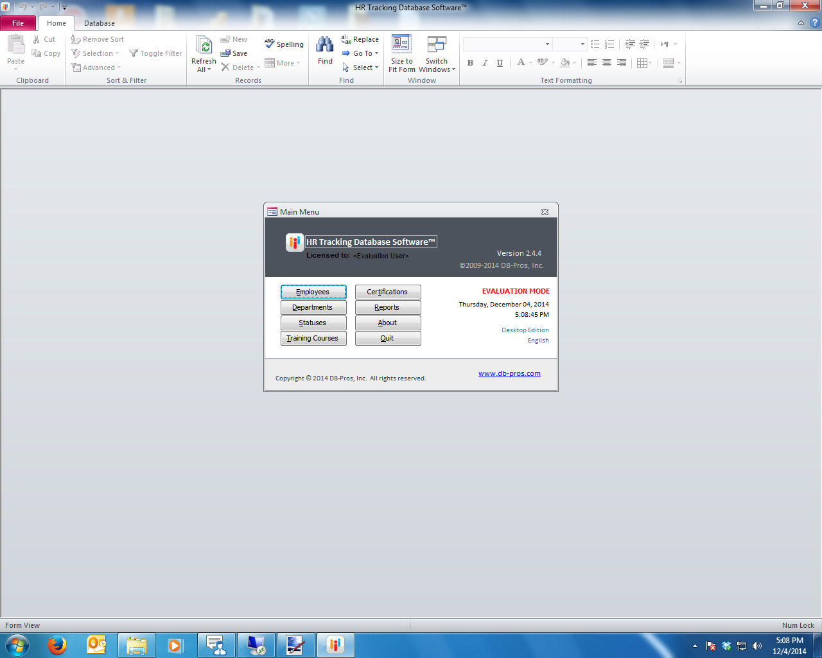Screen dimensions: 822x658
Task: Open the Windows Start menu
Action: click(17, 645)
